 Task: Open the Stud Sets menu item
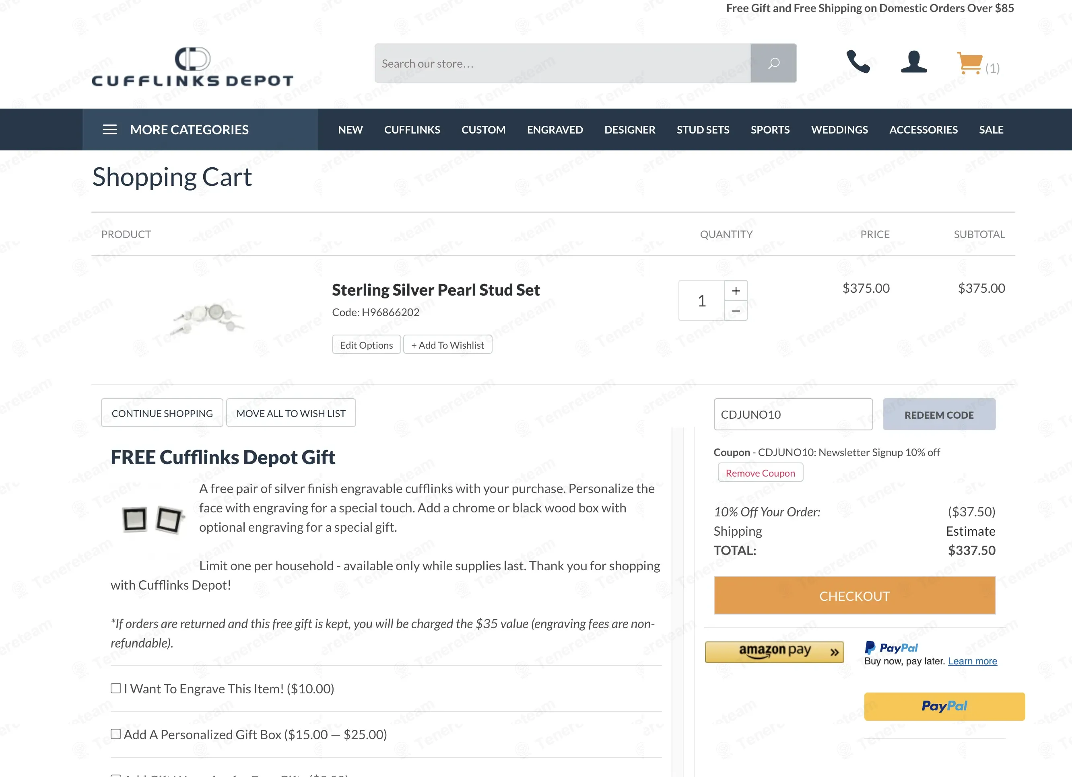(x=703, y=129)
